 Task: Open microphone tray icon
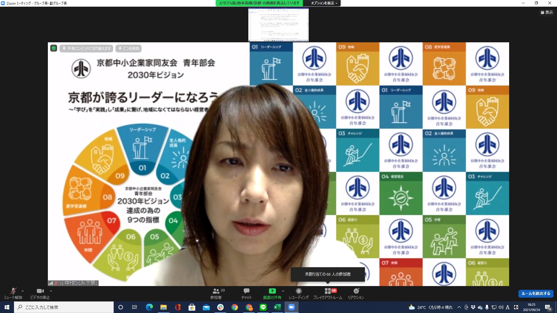pyautogui.click(x=487, y=307)
